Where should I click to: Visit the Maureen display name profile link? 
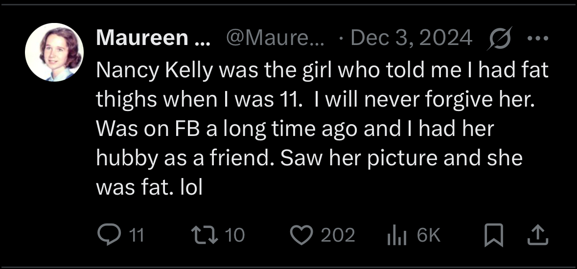(153, 38)
